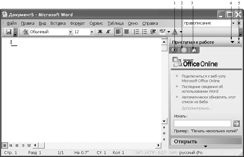Image resolution: width=244 pixels, height=157 pixels.
Task: Switch to Reading Layout view icon
Action: point(29,146)
